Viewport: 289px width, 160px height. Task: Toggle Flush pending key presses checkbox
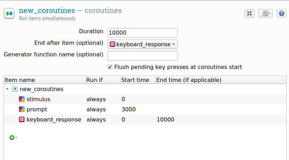(110, 67)
